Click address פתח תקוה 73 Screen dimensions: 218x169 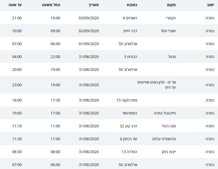tap(127, 100)
